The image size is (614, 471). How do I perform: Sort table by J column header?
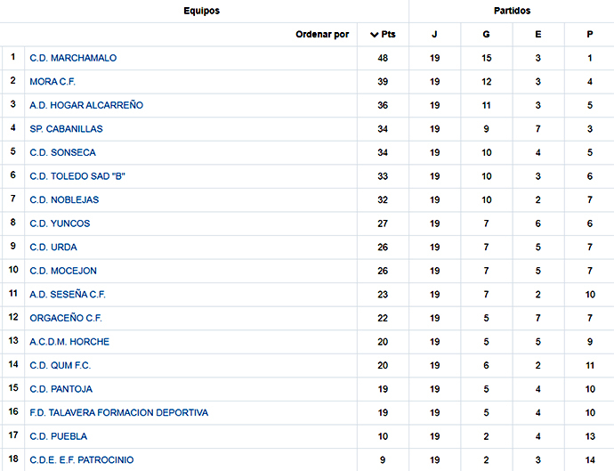pos(434,35)
